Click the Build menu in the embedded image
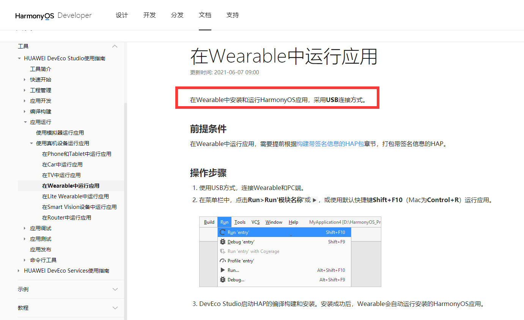The width and height of the screenshot is (524, 320). (x=209, y=222)
